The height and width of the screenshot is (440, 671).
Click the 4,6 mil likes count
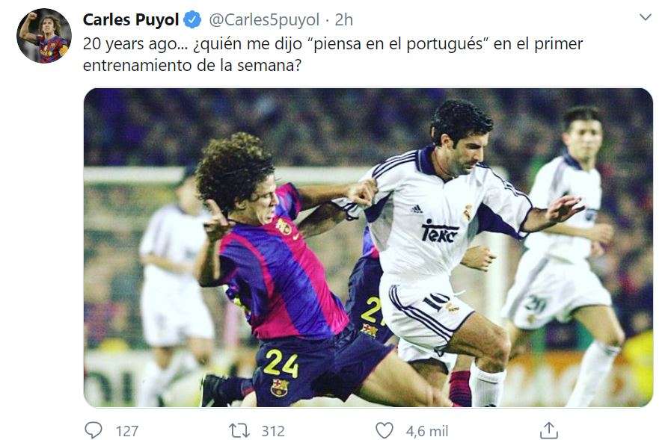click(426, 431)
